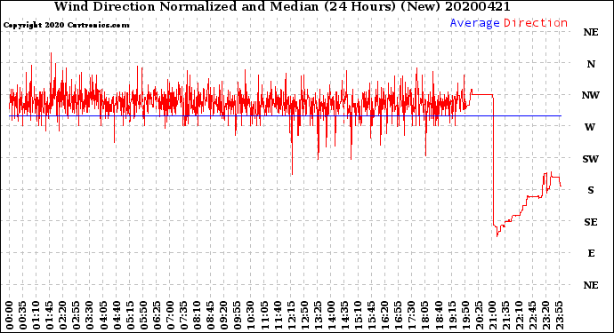Select the 23:20 time axis label
The image size is (614, 333).
click(546, 315)
